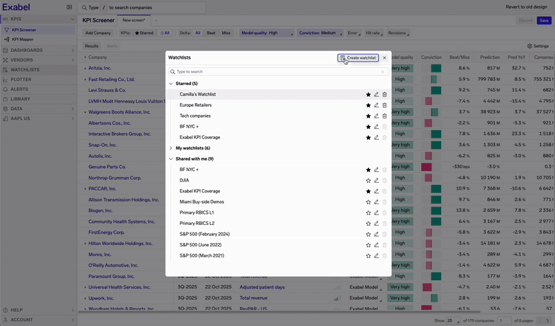Focus the watchlist search field
555x326 pixels.
point(278,72)
